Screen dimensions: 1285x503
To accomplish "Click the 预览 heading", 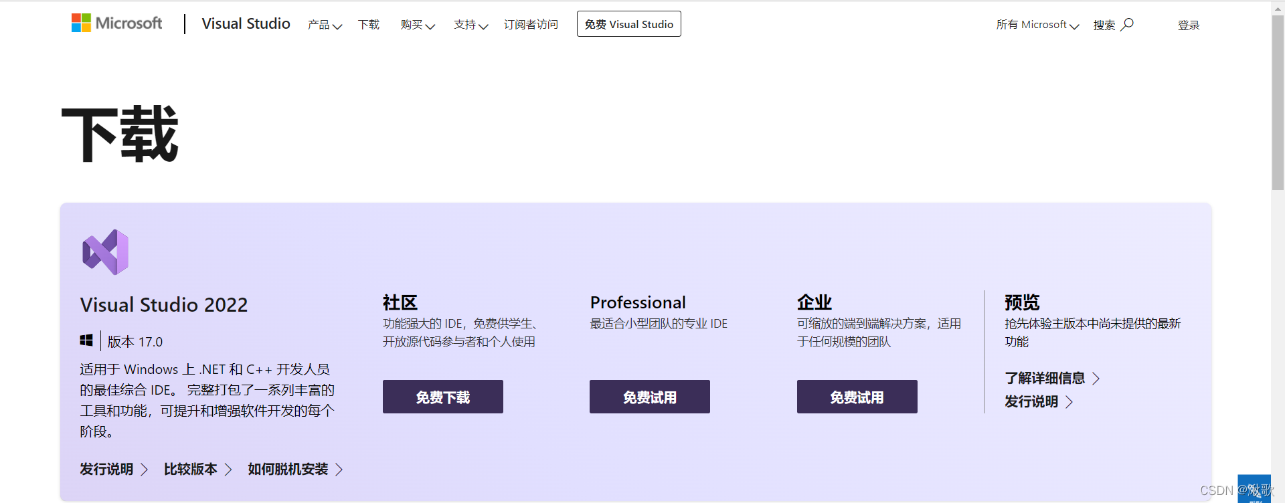I will tap(1022, 302).
